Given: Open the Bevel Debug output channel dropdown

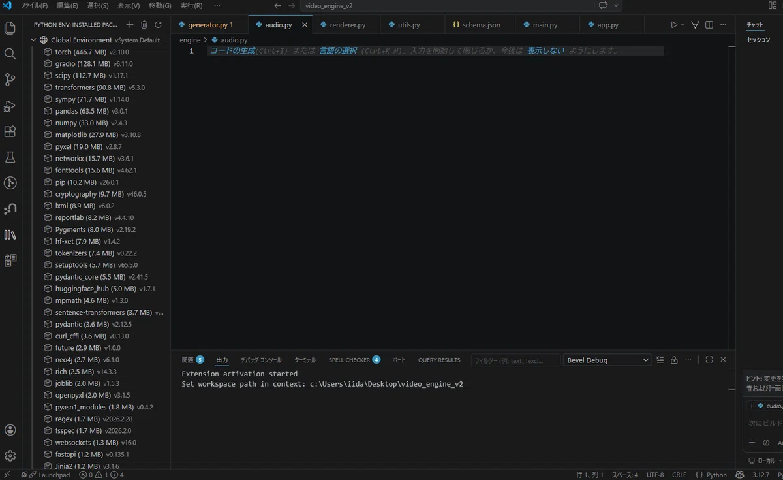Looking at the screenshot, I should (607, 360).
